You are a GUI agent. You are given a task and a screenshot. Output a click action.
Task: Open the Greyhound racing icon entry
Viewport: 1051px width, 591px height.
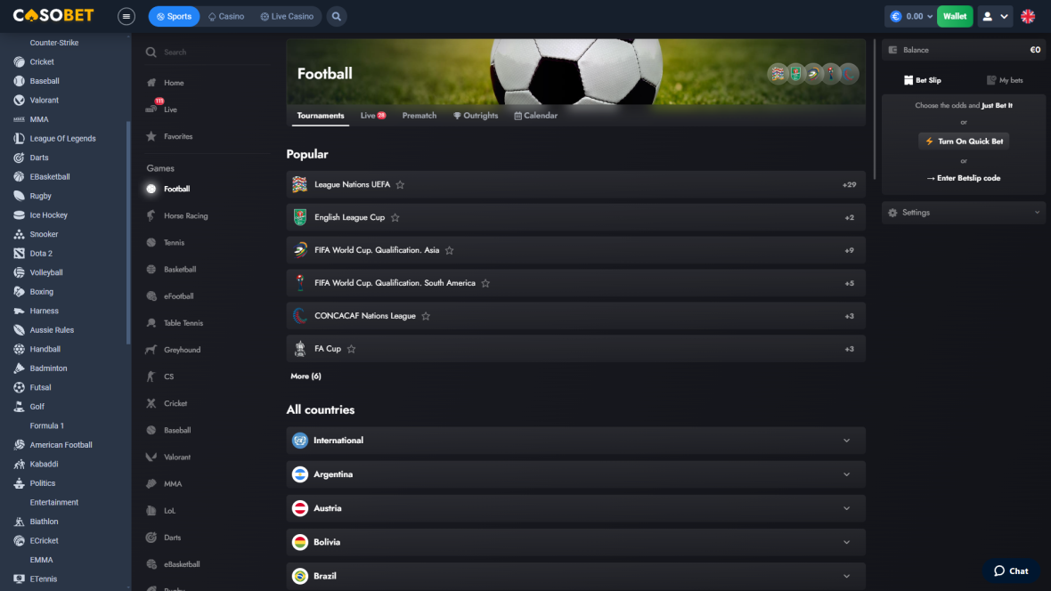151,350
